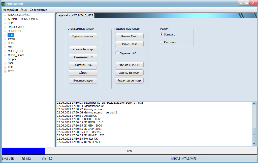Click the Чтение EEPROM button
This screenshot has height=163, width=258.
coord(129,65)
